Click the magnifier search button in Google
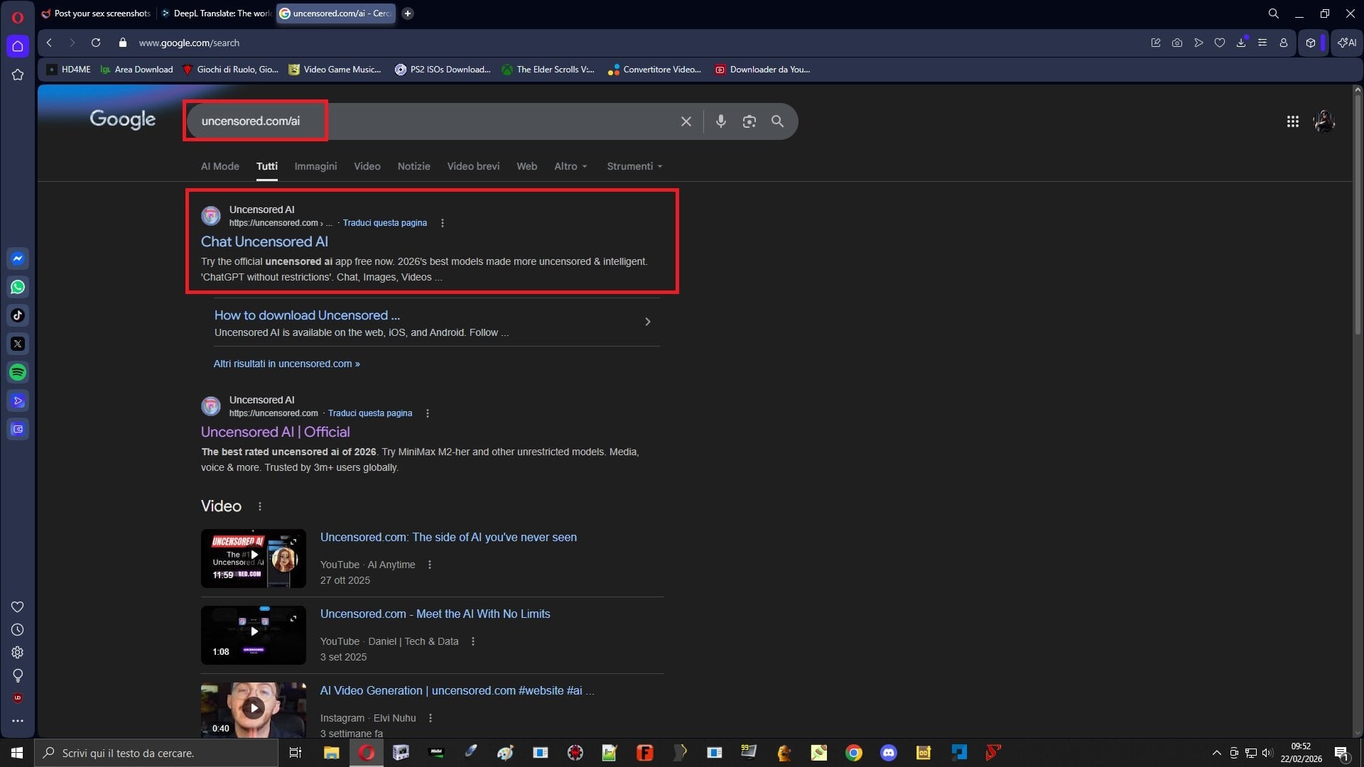 777,121
